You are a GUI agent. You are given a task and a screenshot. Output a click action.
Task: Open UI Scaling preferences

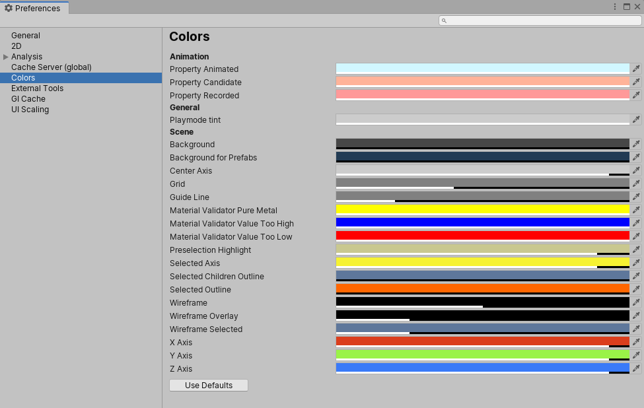(x=30, y=110)
